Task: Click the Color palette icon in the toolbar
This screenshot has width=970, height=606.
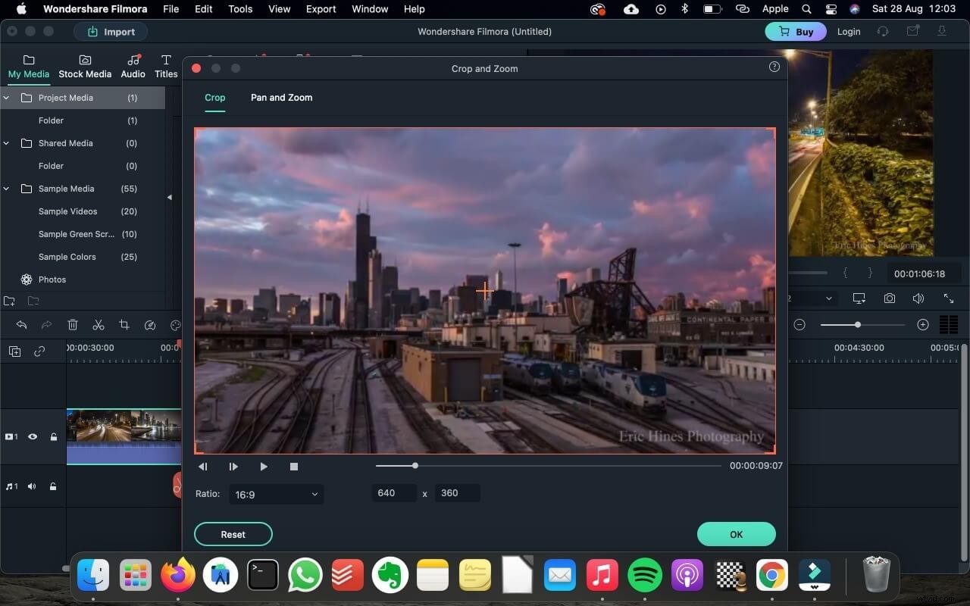Action: coord(175,324)
